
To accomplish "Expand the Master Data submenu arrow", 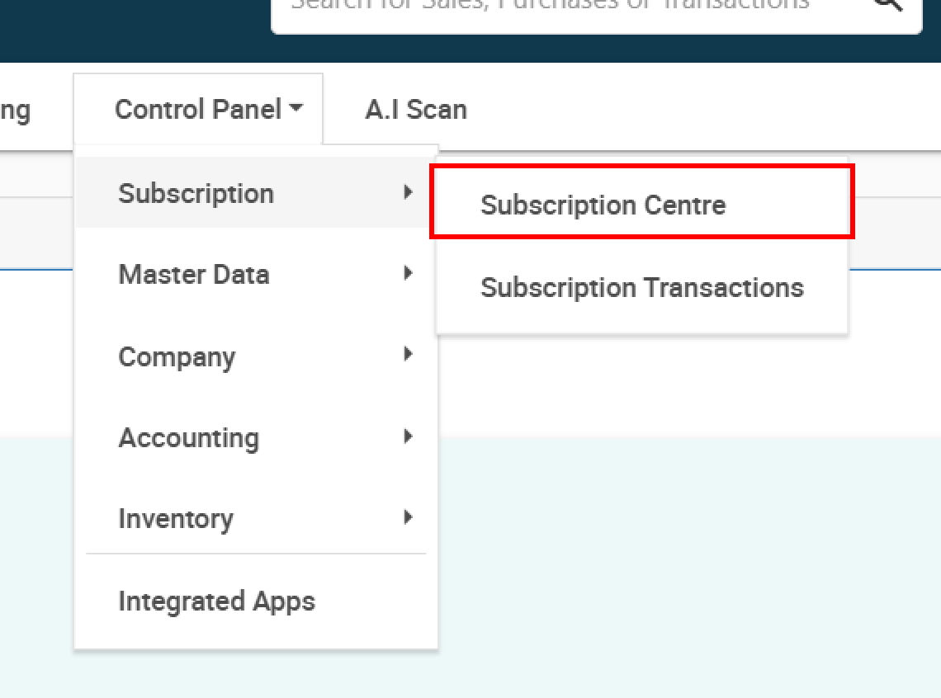I will 408,273.
